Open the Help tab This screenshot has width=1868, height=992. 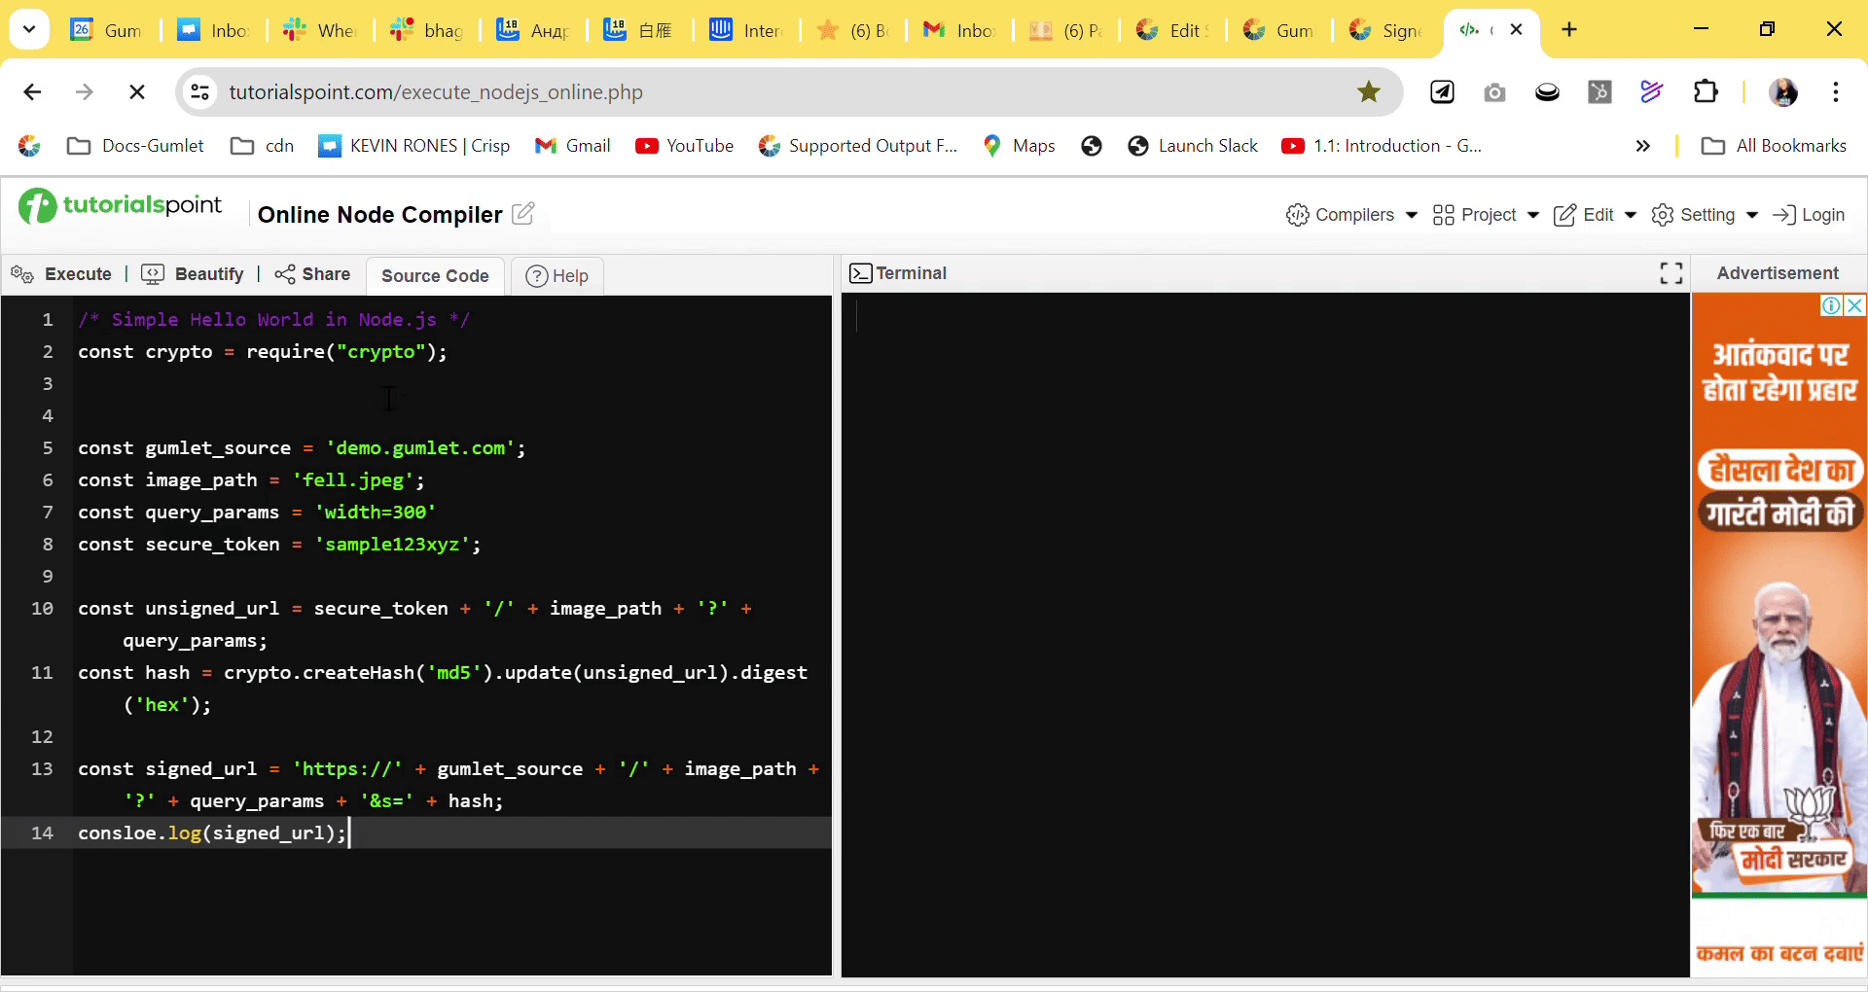coord(557,276)
